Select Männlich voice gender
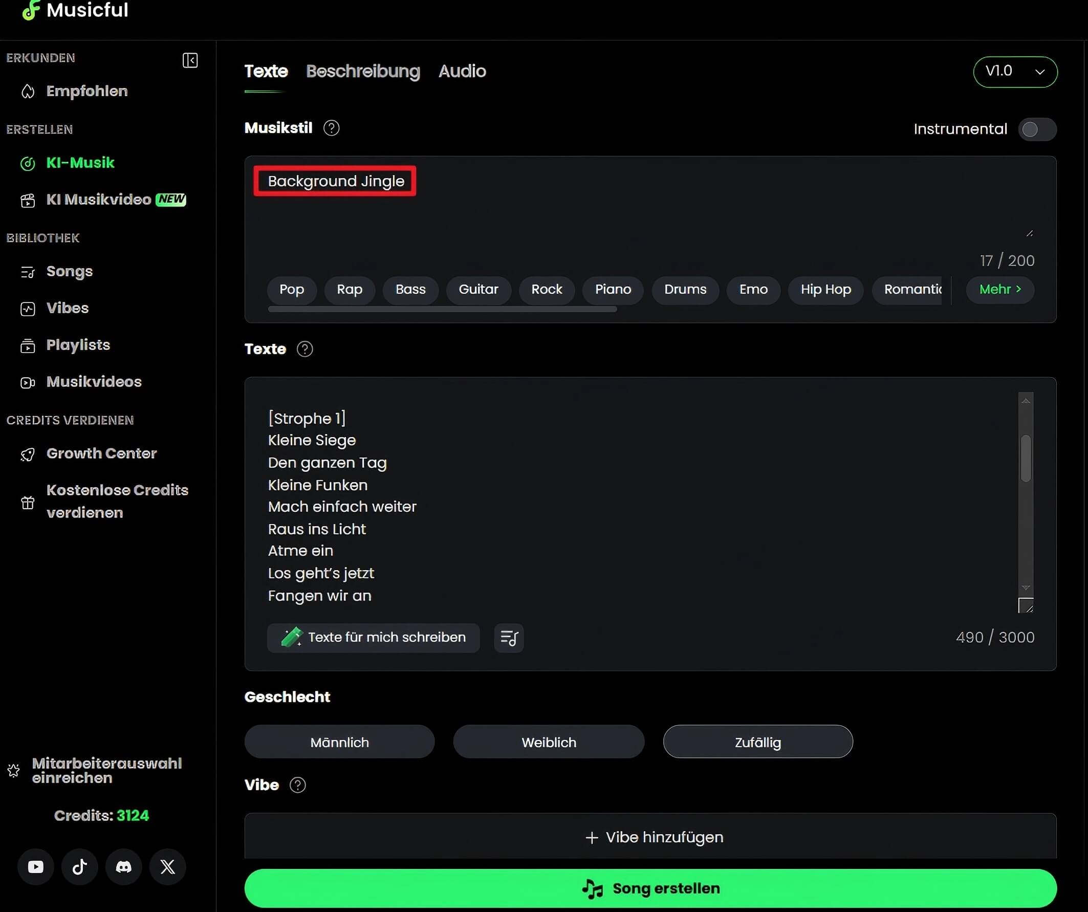Screen dimensions: 1088x912 point(339,742)
